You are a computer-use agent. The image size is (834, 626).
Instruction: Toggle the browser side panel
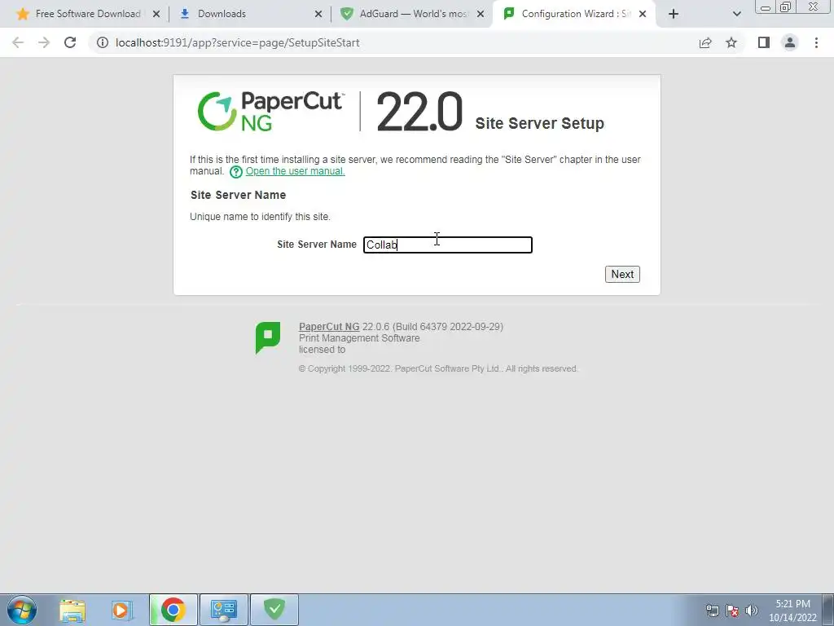764,42
